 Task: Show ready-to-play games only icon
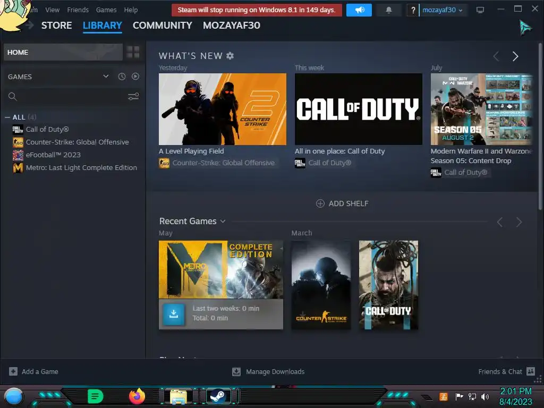pyautogui.click(x=135, y=76)
